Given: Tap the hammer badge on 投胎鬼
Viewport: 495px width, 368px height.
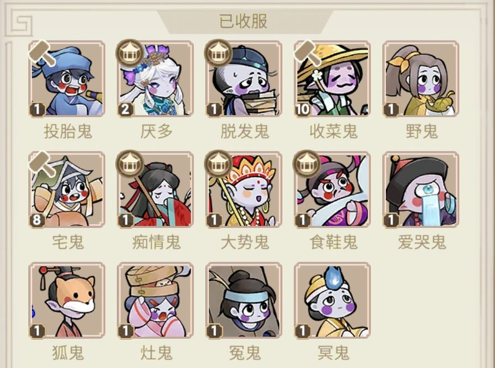Looking at the screenshot, I should click(42, 53).
